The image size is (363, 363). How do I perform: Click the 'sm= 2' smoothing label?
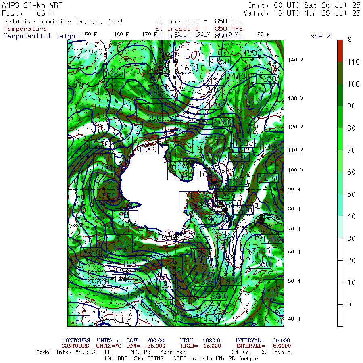click(x=321, y=36)
